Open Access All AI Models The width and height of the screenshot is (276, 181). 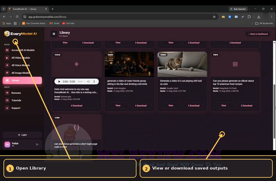coord(22,50)
